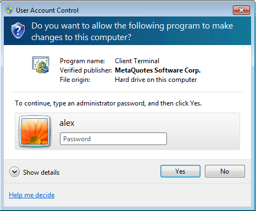Expand Show details chevron
Viewport: 256px width, 211px height.
(x=14, y=172)
